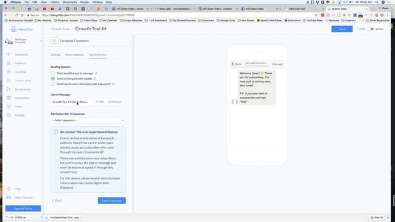
Task: Open the Chrome History menu
Action: (55, 2)
